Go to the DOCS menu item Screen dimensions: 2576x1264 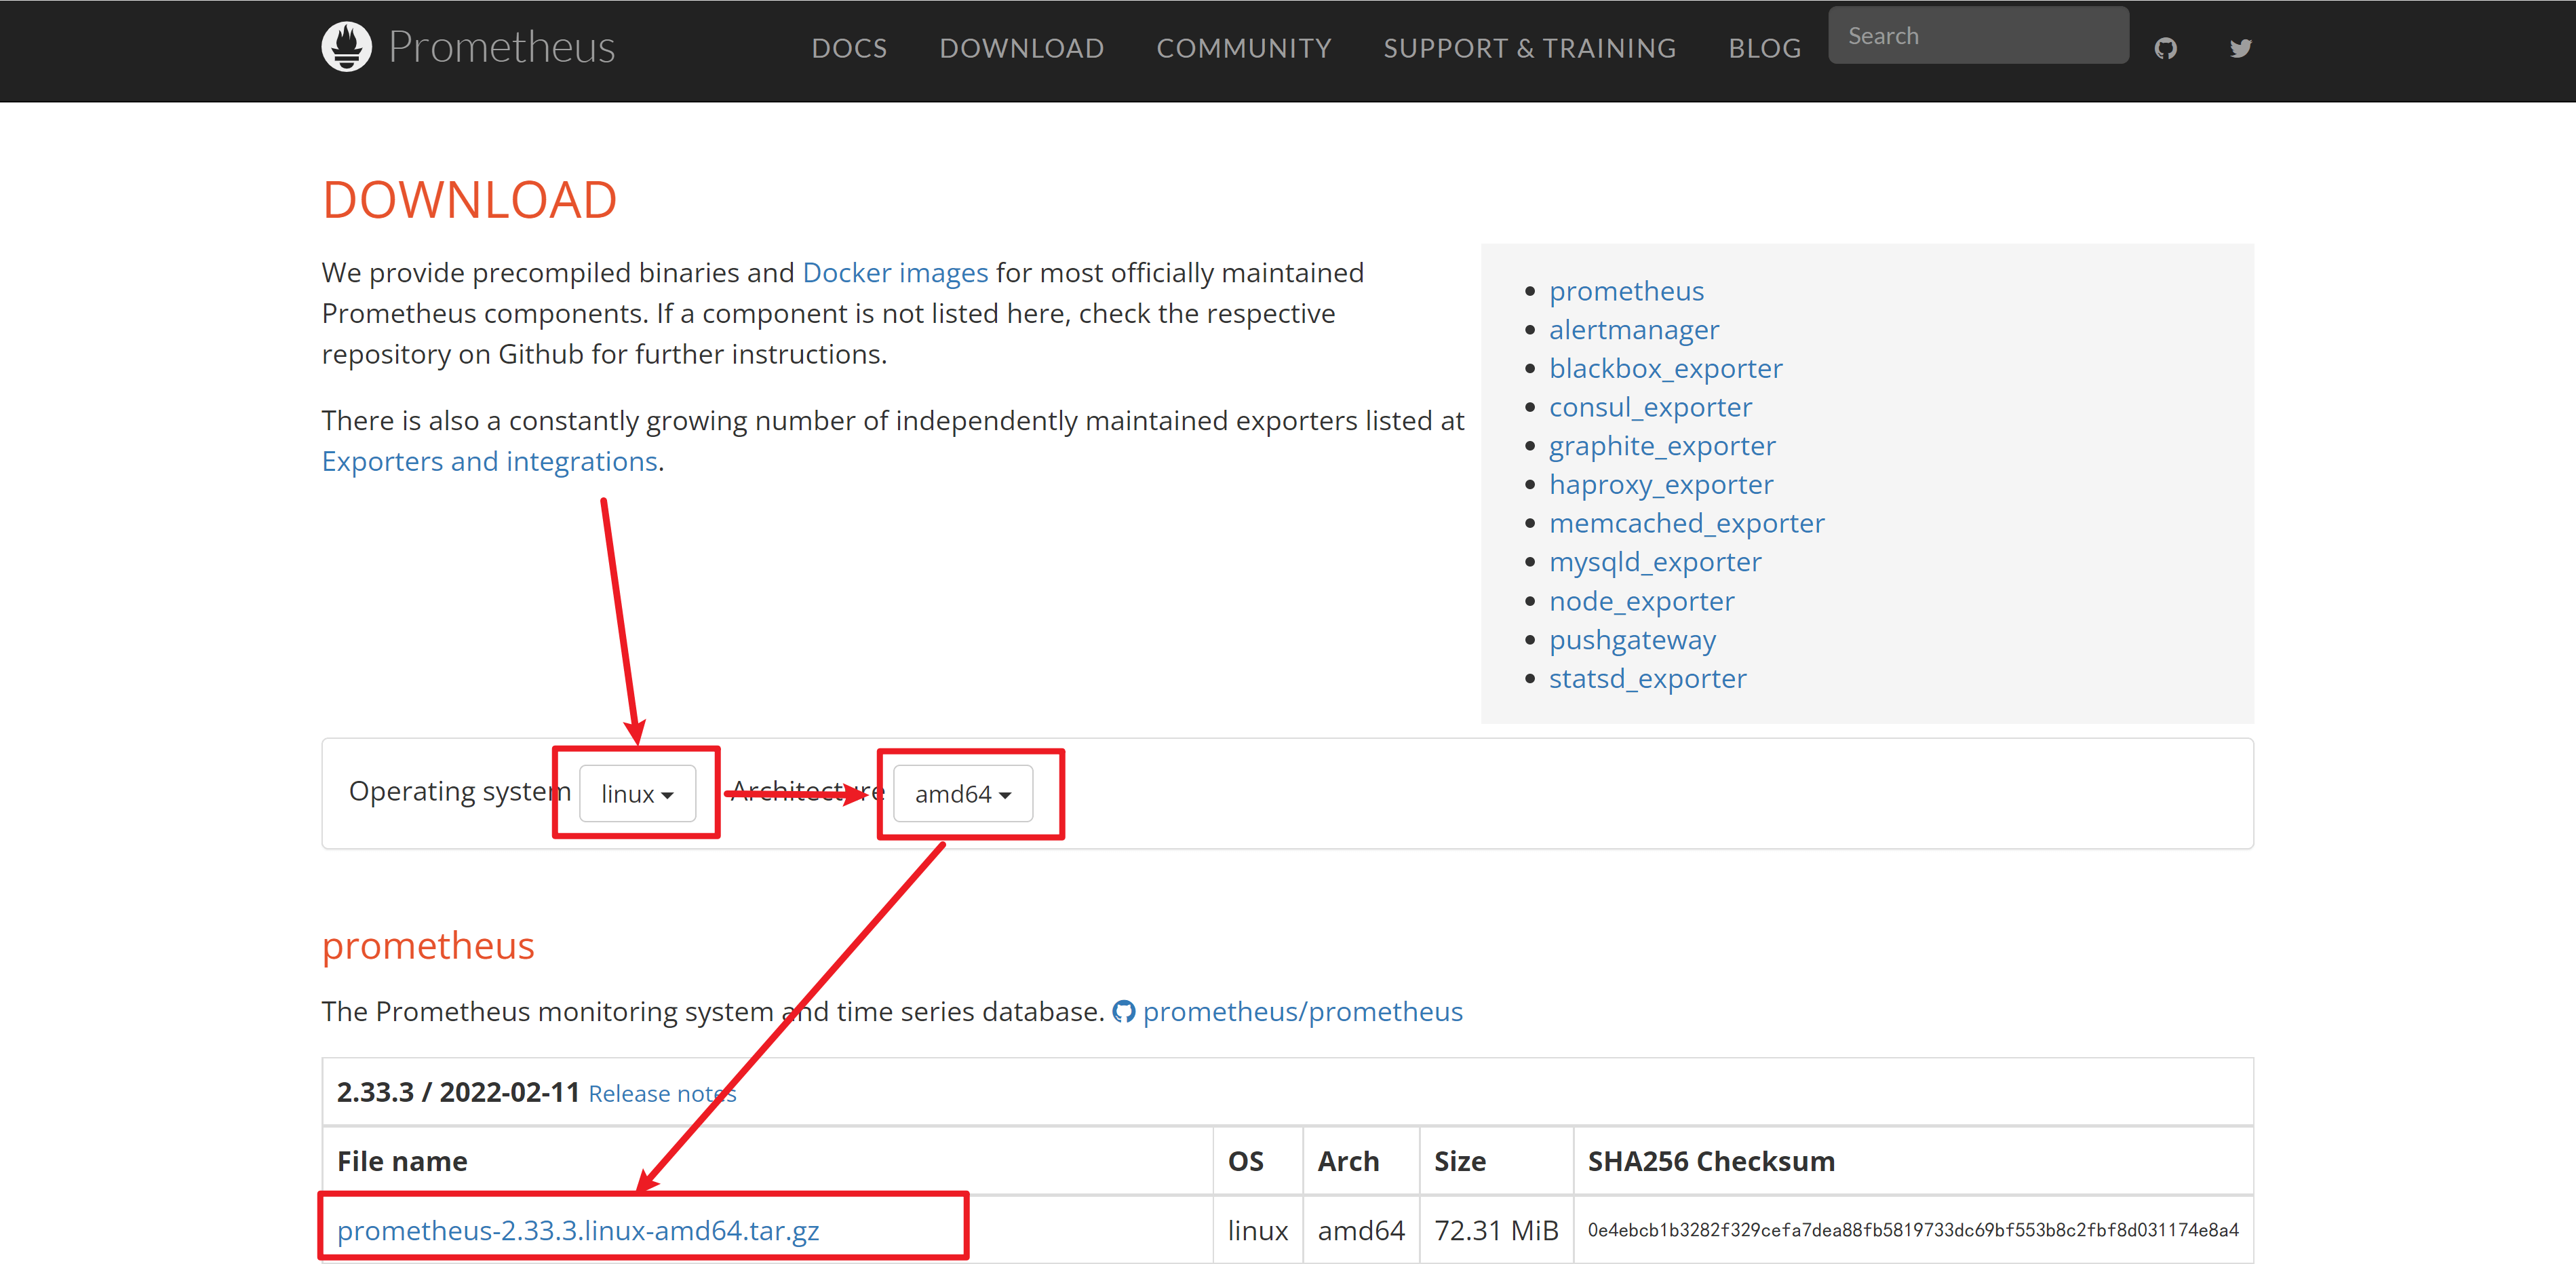pos(849,48)
